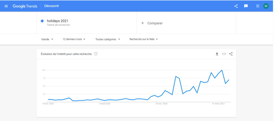Click the blue dot of holidays 2021
This screenshot has height=126, width=277.
pos(42,21)
